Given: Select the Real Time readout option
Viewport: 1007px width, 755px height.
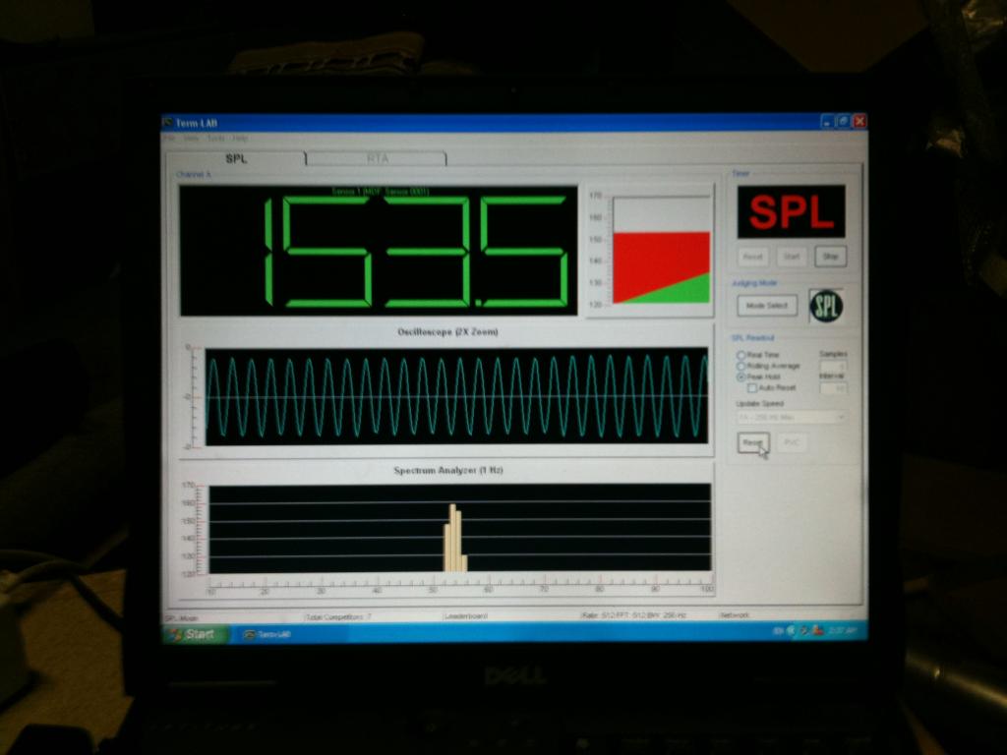Looking at the screenshot, I should coord(741,355).
